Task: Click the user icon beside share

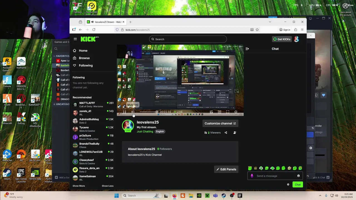Action: click(x=235, y=132)
